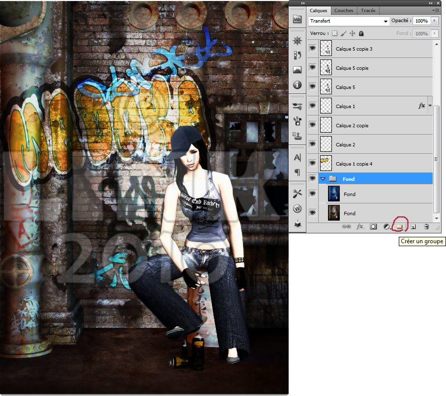Image resolution: width=446 pixels, height=396 pixels.
Task: Open the Character panel icon
Action: click(x=297, y=158)
